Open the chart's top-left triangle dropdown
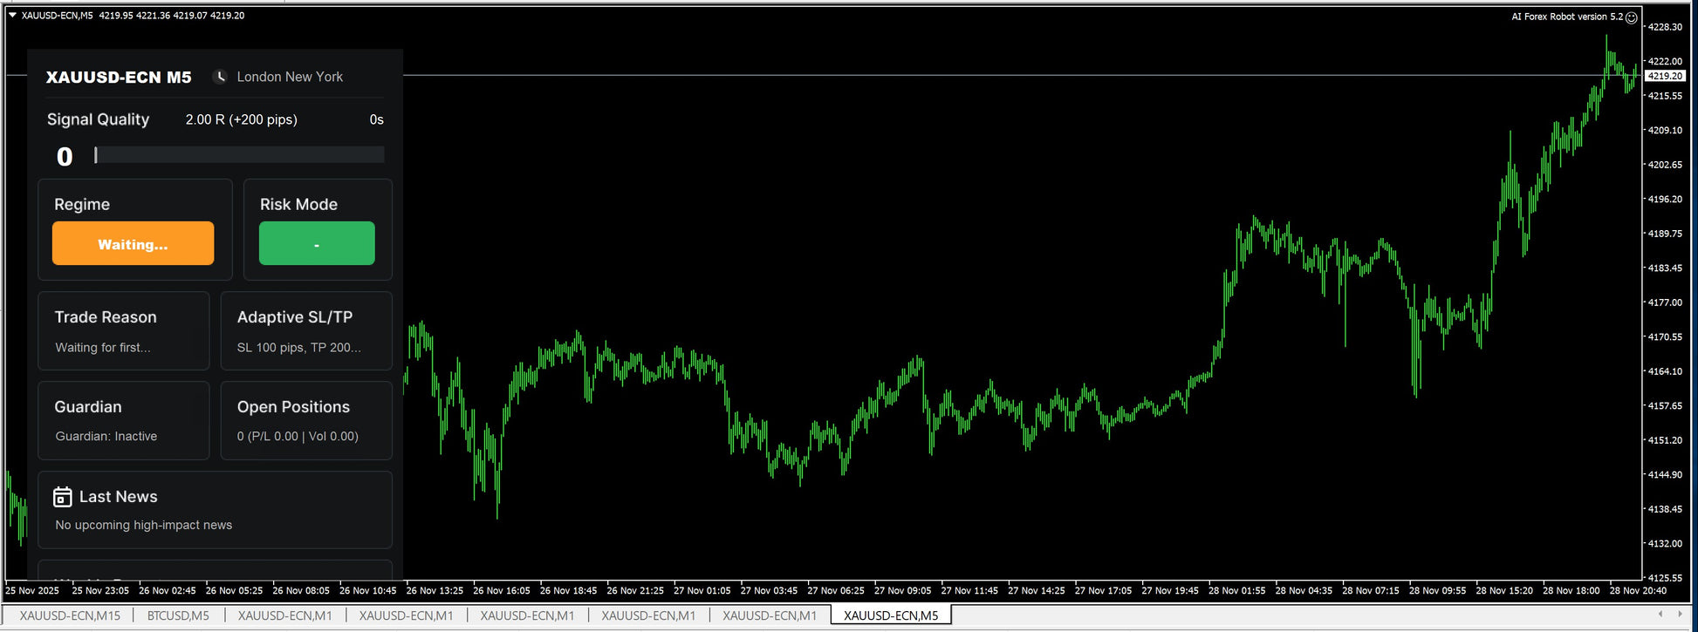The image size is (1698, 632). (x=12, y=16)
